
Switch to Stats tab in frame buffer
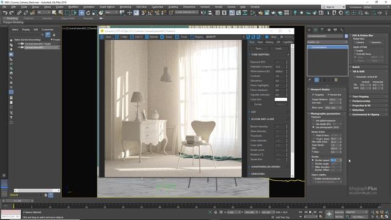pyautogui.click(x=260, y=42)
